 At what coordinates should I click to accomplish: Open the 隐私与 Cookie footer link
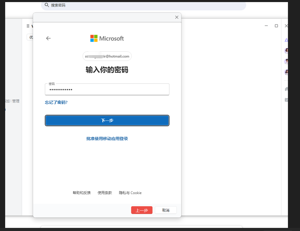(130, 193)
